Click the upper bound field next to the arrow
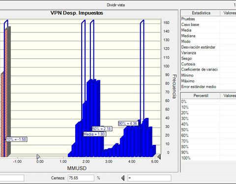The width and height of the screenshot is (236, 184). tap(149, 178)
